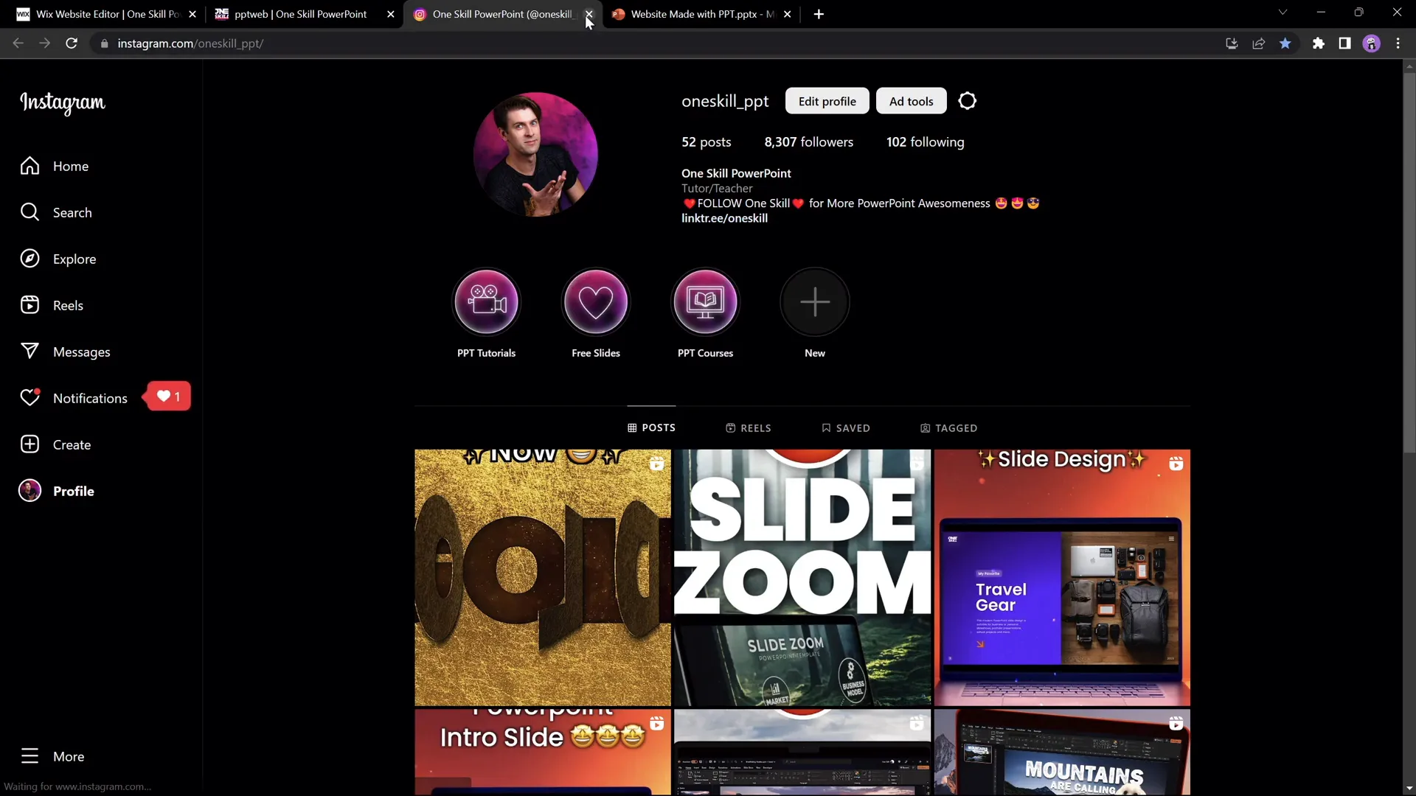
Task: Add New story highlight
Action: tap(815, 302)
